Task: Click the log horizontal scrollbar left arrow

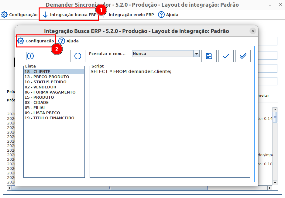Action: [x=9, y=188]
